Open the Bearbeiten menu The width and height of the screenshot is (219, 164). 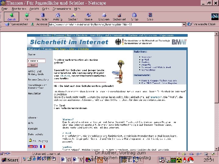19,9
